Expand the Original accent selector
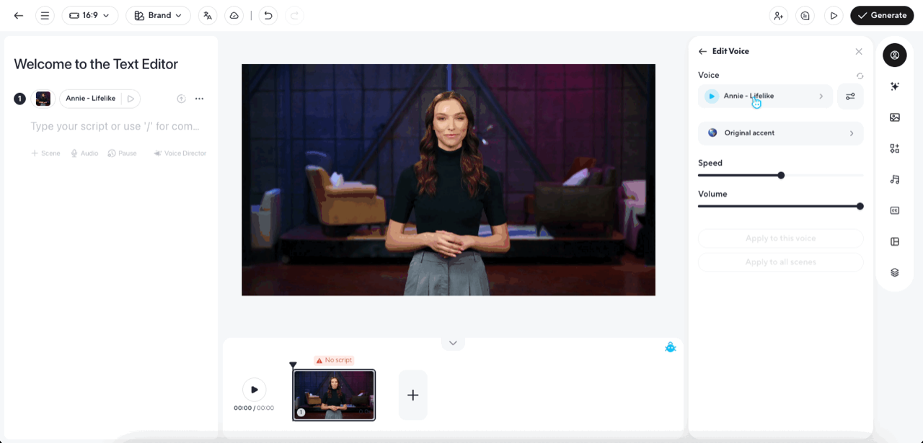The image size is (923, 443). 780,133
